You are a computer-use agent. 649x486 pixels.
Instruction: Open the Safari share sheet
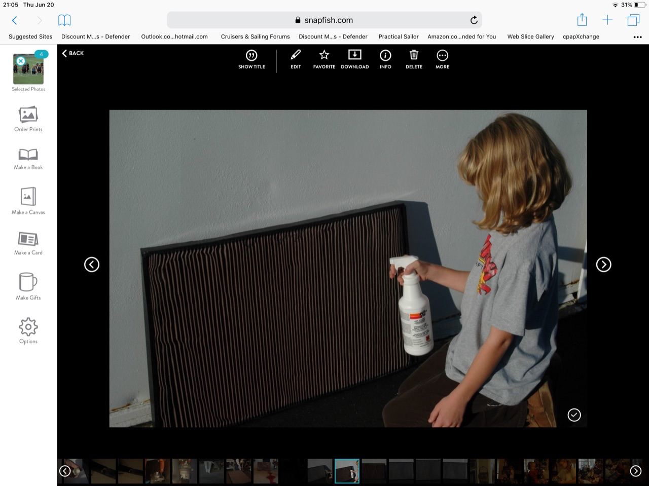click(x=582, y=20)
